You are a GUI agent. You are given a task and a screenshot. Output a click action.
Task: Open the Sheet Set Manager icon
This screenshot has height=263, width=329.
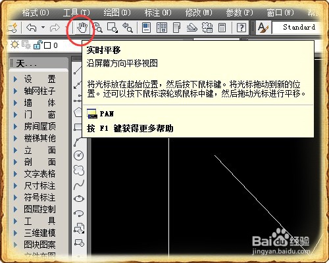pos(192,28)
